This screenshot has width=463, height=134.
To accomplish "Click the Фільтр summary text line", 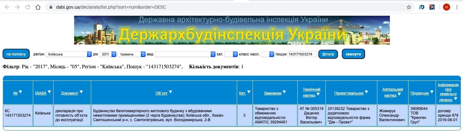I will coord(92,67).
